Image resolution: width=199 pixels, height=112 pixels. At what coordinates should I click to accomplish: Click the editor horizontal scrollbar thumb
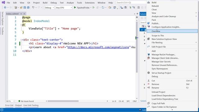click(x=63, y=101)
